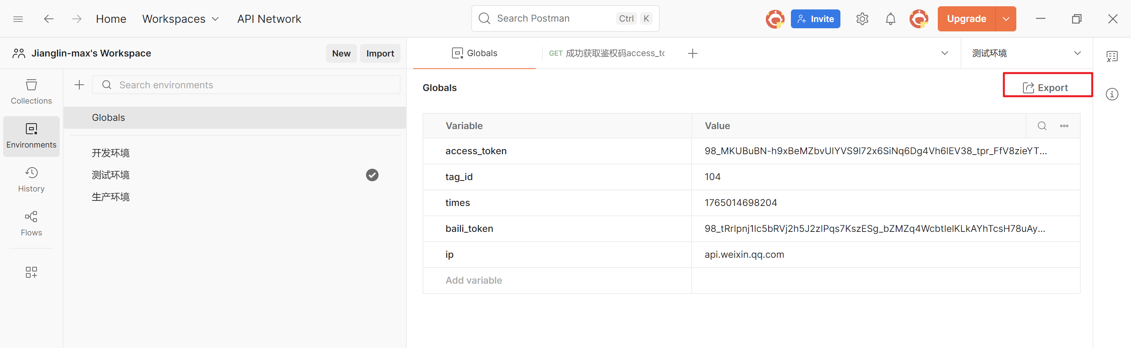Open the info icon in right sidebar
Screen dimensions: 1131x348
pyautogui.click(x=1112, y=94)
